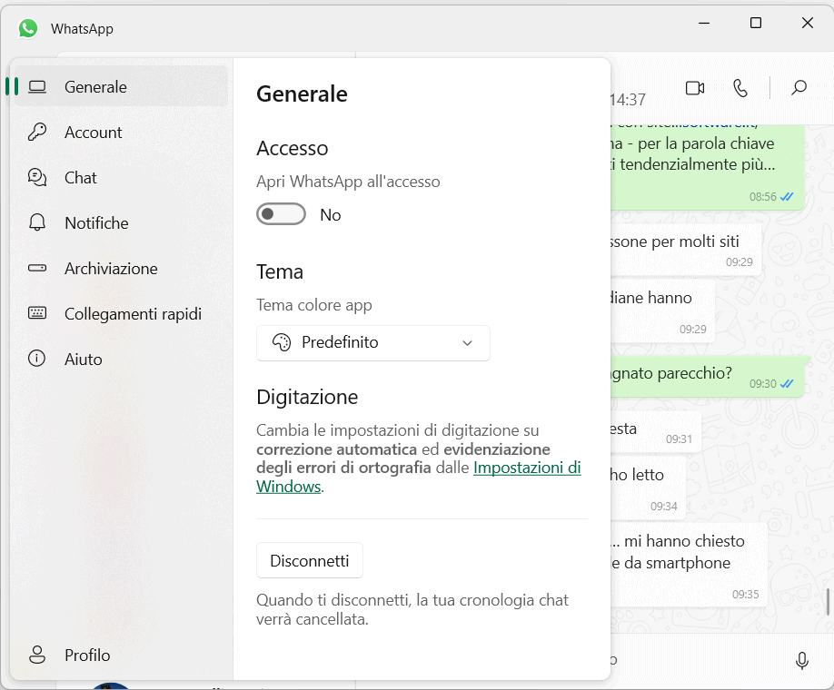This screenshot has height=690, width=834.
Task: Start a video call from chat header
Action: (695, 88)
